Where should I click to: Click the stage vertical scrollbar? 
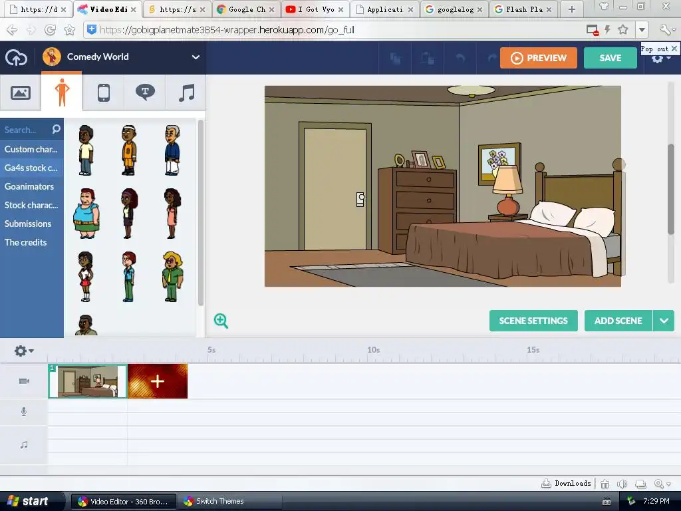pos(671,189)
